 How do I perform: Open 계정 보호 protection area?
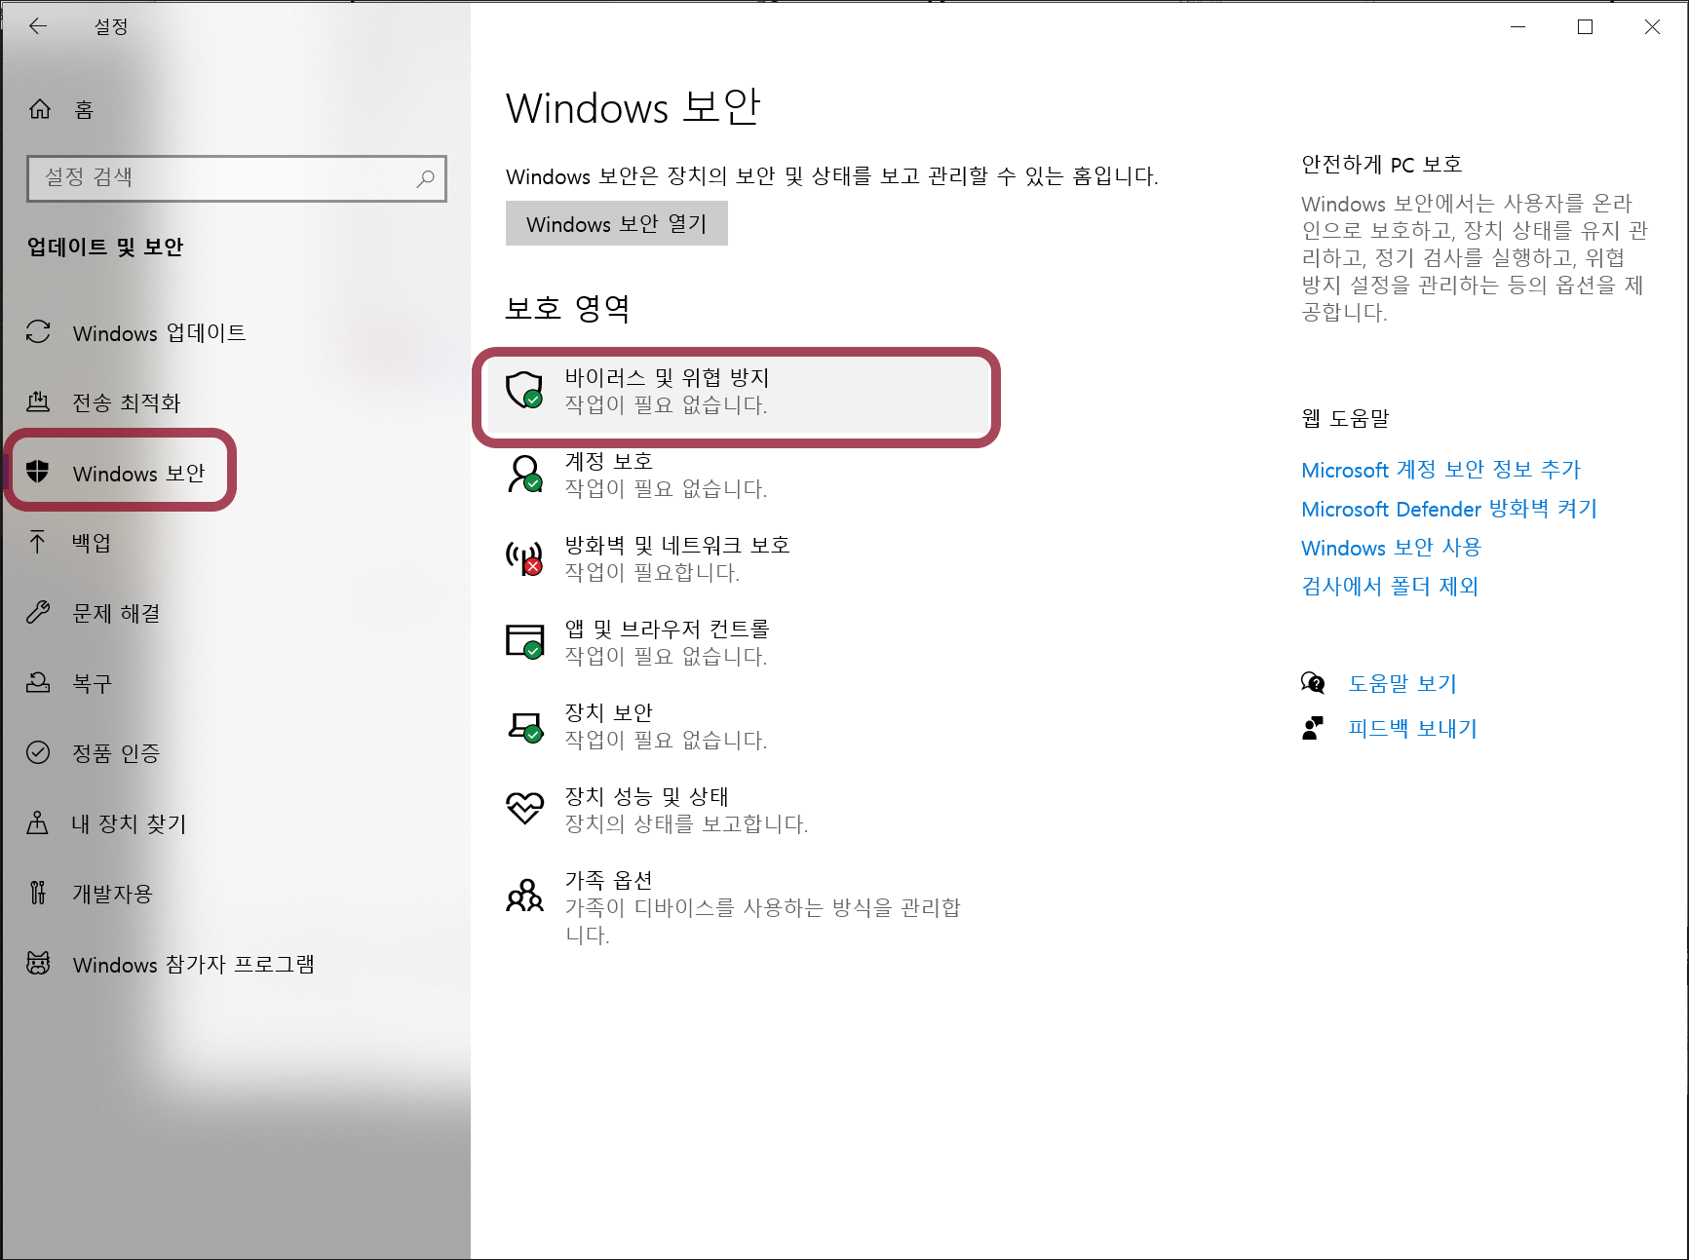(738, 475)
